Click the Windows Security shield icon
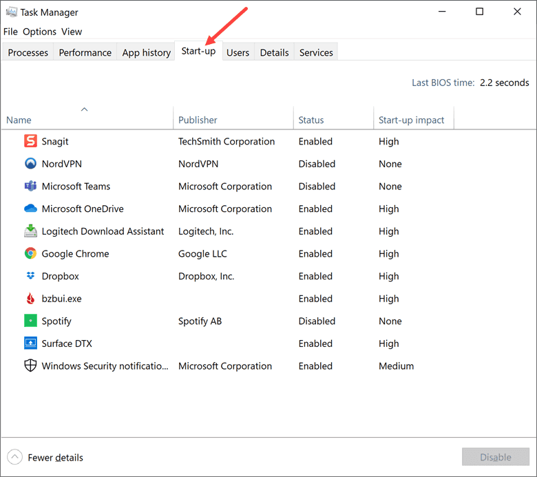The image size is (537, 477). [x=30, y=365]
